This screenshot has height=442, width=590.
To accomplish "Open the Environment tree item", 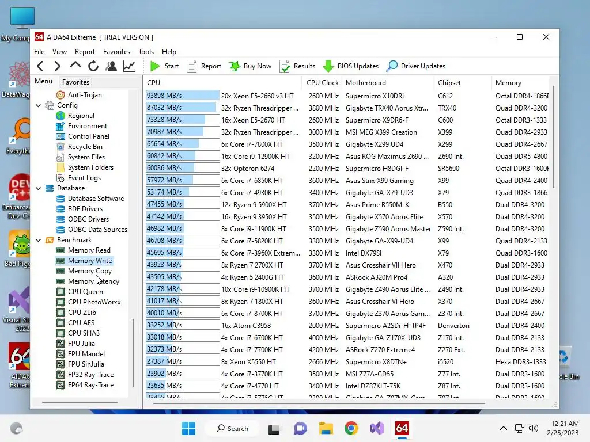I will pyautogui.click(x=81, y=126).
